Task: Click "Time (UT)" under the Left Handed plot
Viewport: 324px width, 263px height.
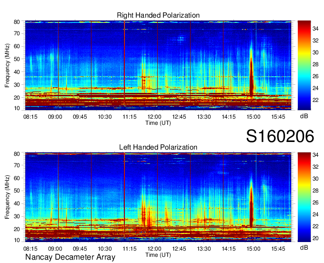Action: (x=158, y=255)
